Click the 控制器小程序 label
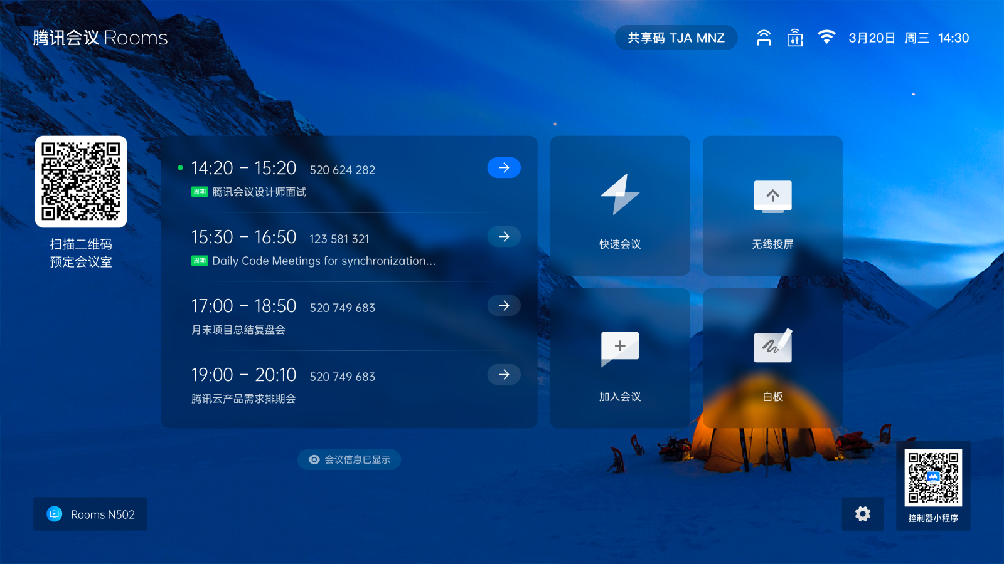The image size is (1004, 564). click(933, 518)
